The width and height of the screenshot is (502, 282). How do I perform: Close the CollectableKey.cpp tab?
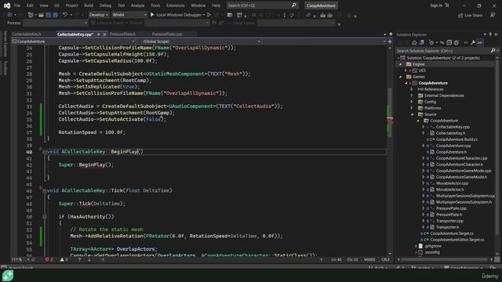(104, 34)
